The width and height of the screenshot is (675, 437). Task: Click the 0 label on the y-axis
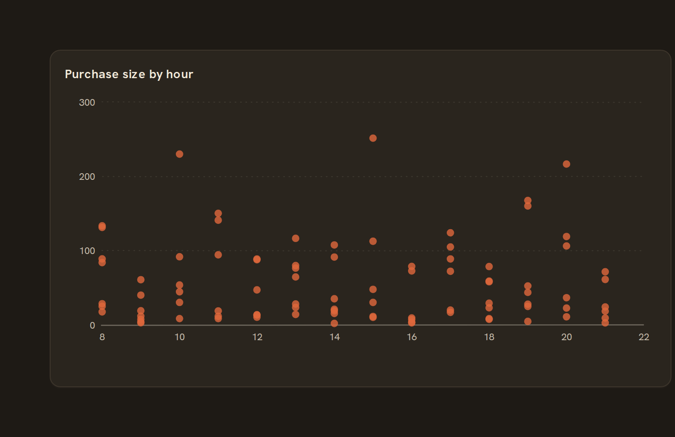click(x=92, y=326)
